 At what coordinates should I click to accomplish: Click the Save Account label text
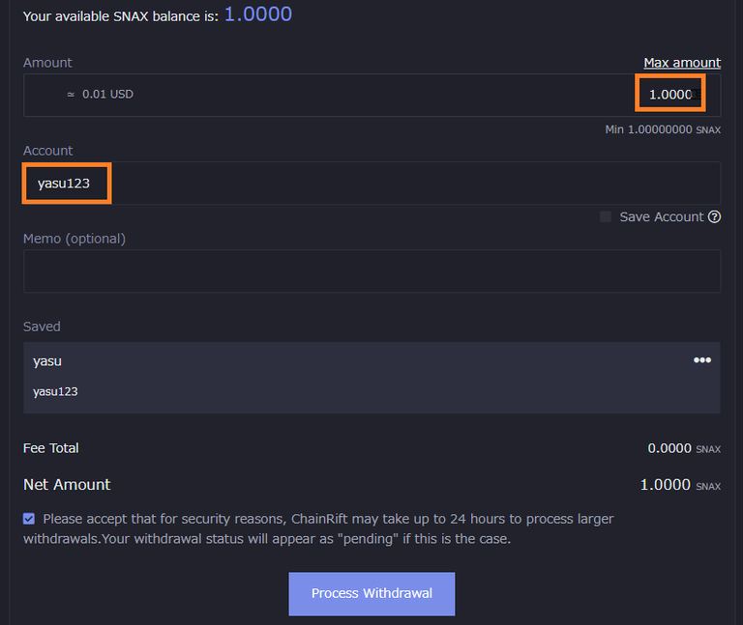tap(661, 217)
